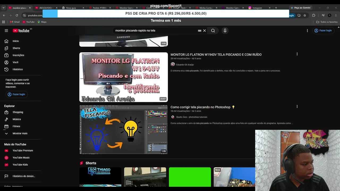Open a new browser tab with plus
The width and height of the screenshot is (340, 191).
click(276, 8)
